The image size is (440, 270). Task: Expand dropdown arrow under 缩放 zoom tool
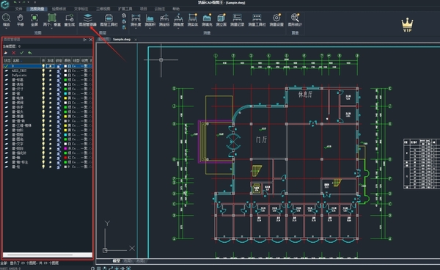(6, 29)
